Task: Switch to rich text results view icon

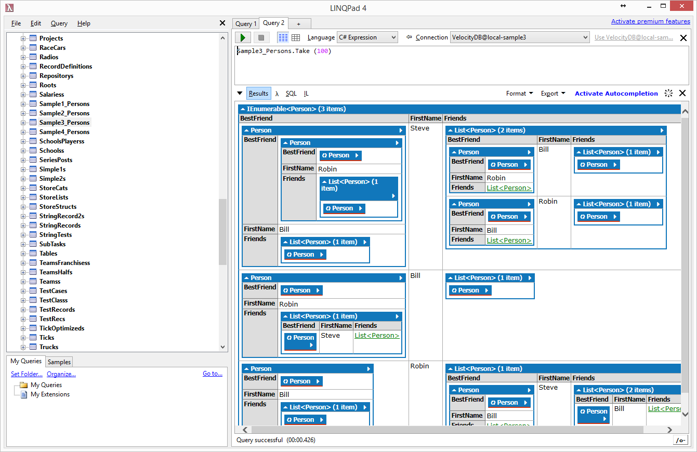Action: [283, 37]
